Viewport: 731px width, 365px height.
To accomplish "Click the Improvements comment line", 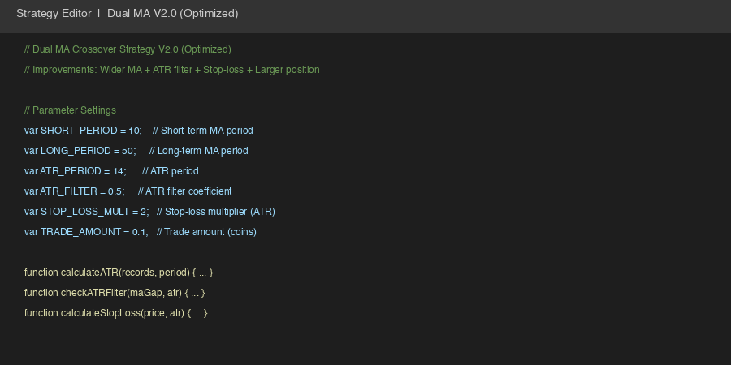I will point(171,69).
